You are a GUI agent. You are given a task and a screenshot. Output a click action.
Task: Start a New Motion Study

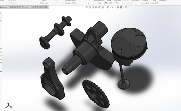click(x=99, y=2)
